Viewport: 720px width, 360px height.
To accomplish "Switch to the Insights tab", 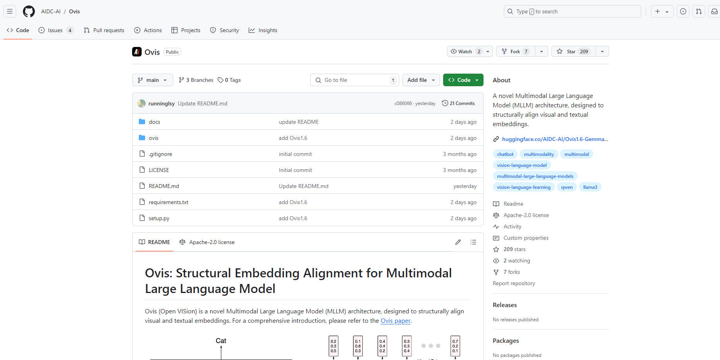I will 263,30.
